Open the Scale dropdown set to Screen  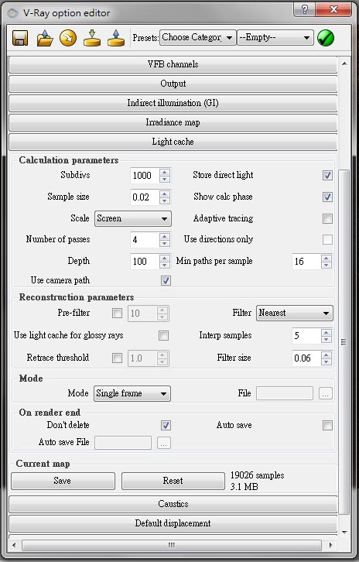point(133,218)
